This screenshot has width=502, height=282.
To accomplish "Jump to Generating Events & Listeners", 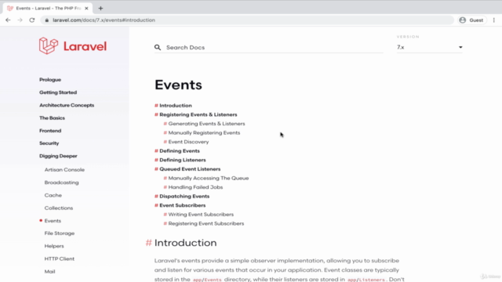I will pyautogui.click(x=206, y=124).
